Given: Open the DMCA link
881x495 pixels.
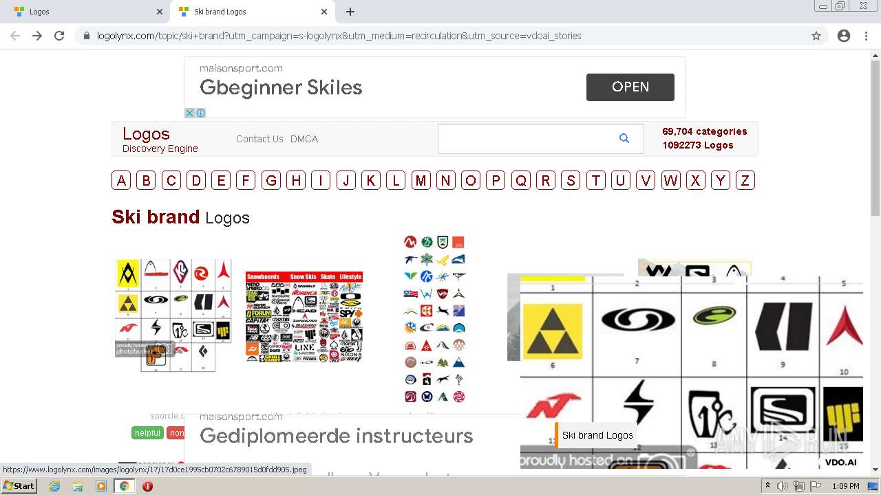Looking at the screenshot, I should (x=304, y=139).
